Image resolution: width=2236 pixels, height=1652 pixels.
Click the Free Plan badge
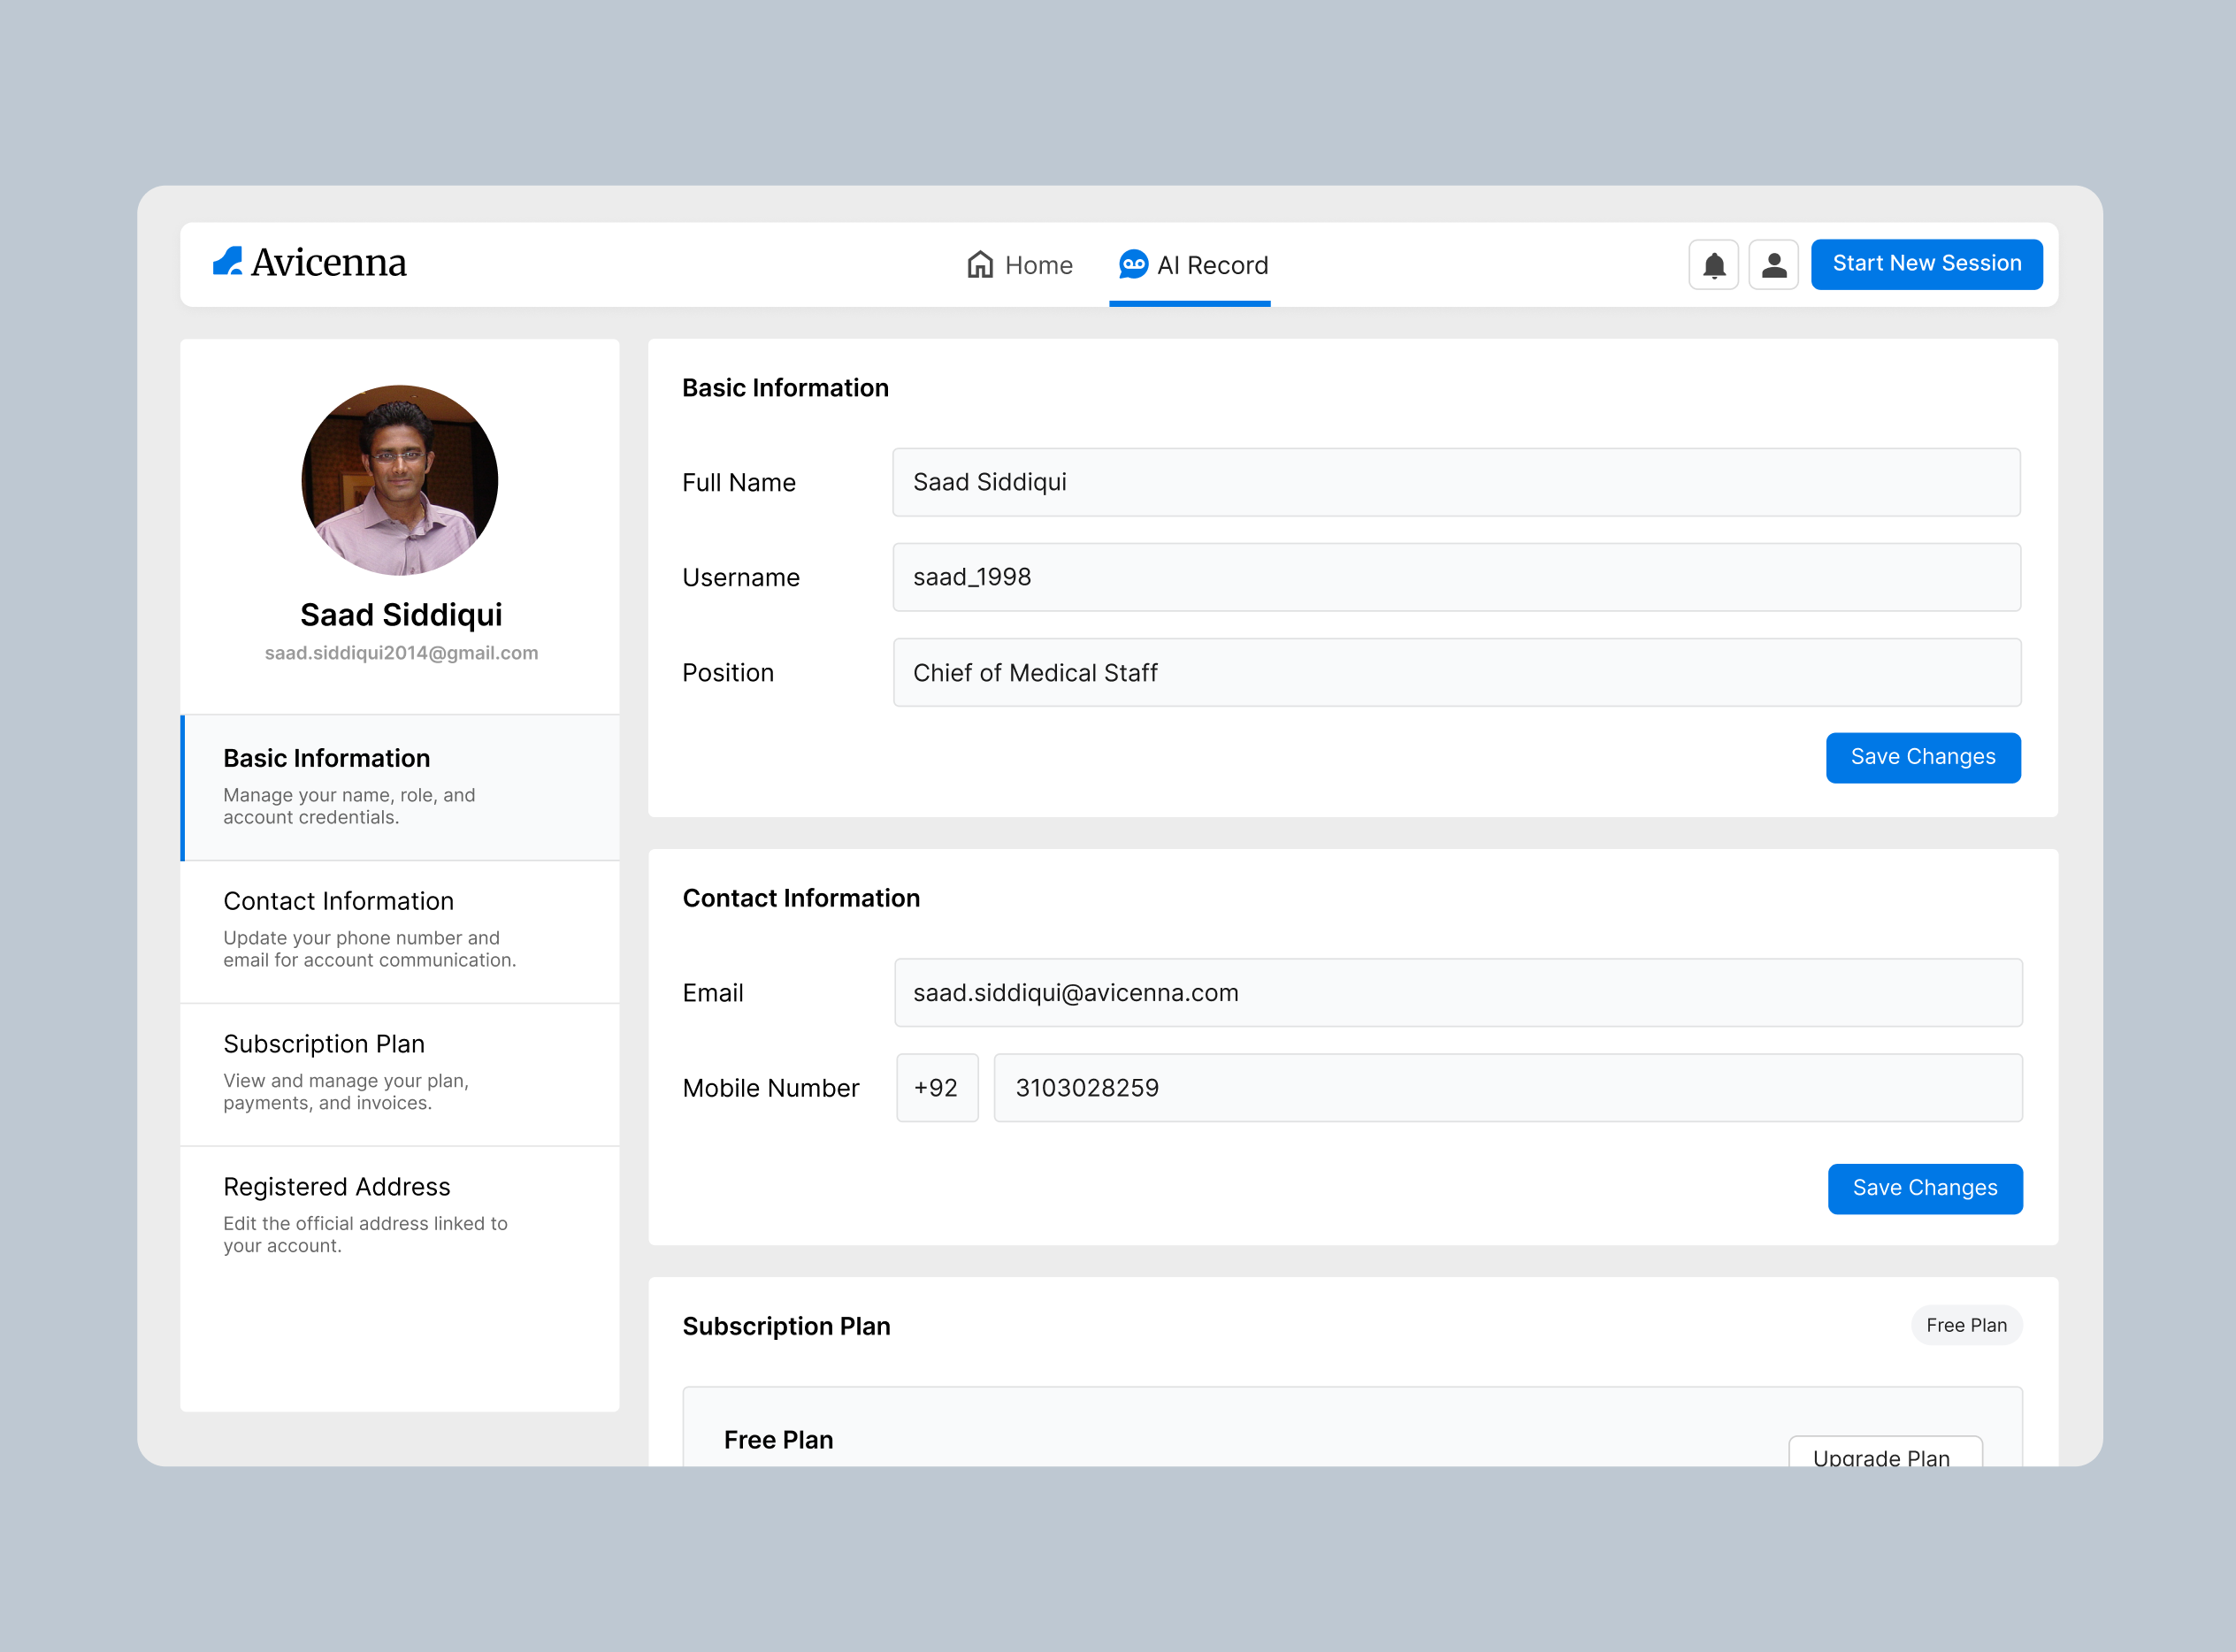[1966, 1325]
